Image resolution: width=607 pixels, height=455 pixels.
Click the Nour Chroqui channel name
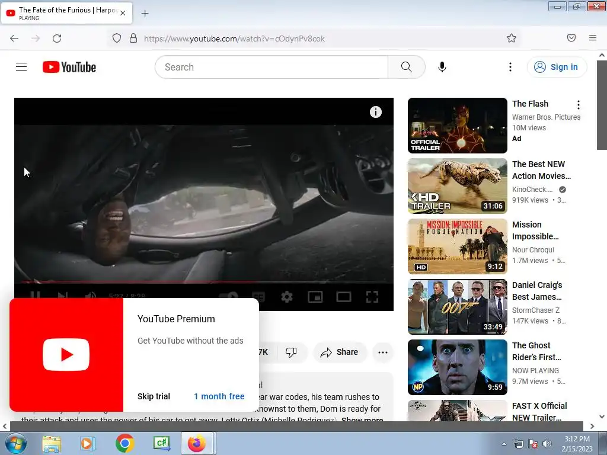pyautogui.click(x=533, y=249)
